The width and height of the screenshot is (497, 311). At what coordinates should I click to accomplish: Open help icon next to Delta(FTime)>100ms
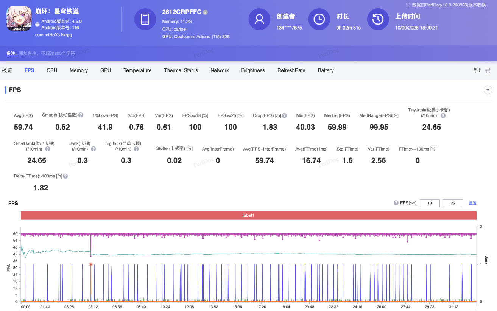tap(65, 176)
